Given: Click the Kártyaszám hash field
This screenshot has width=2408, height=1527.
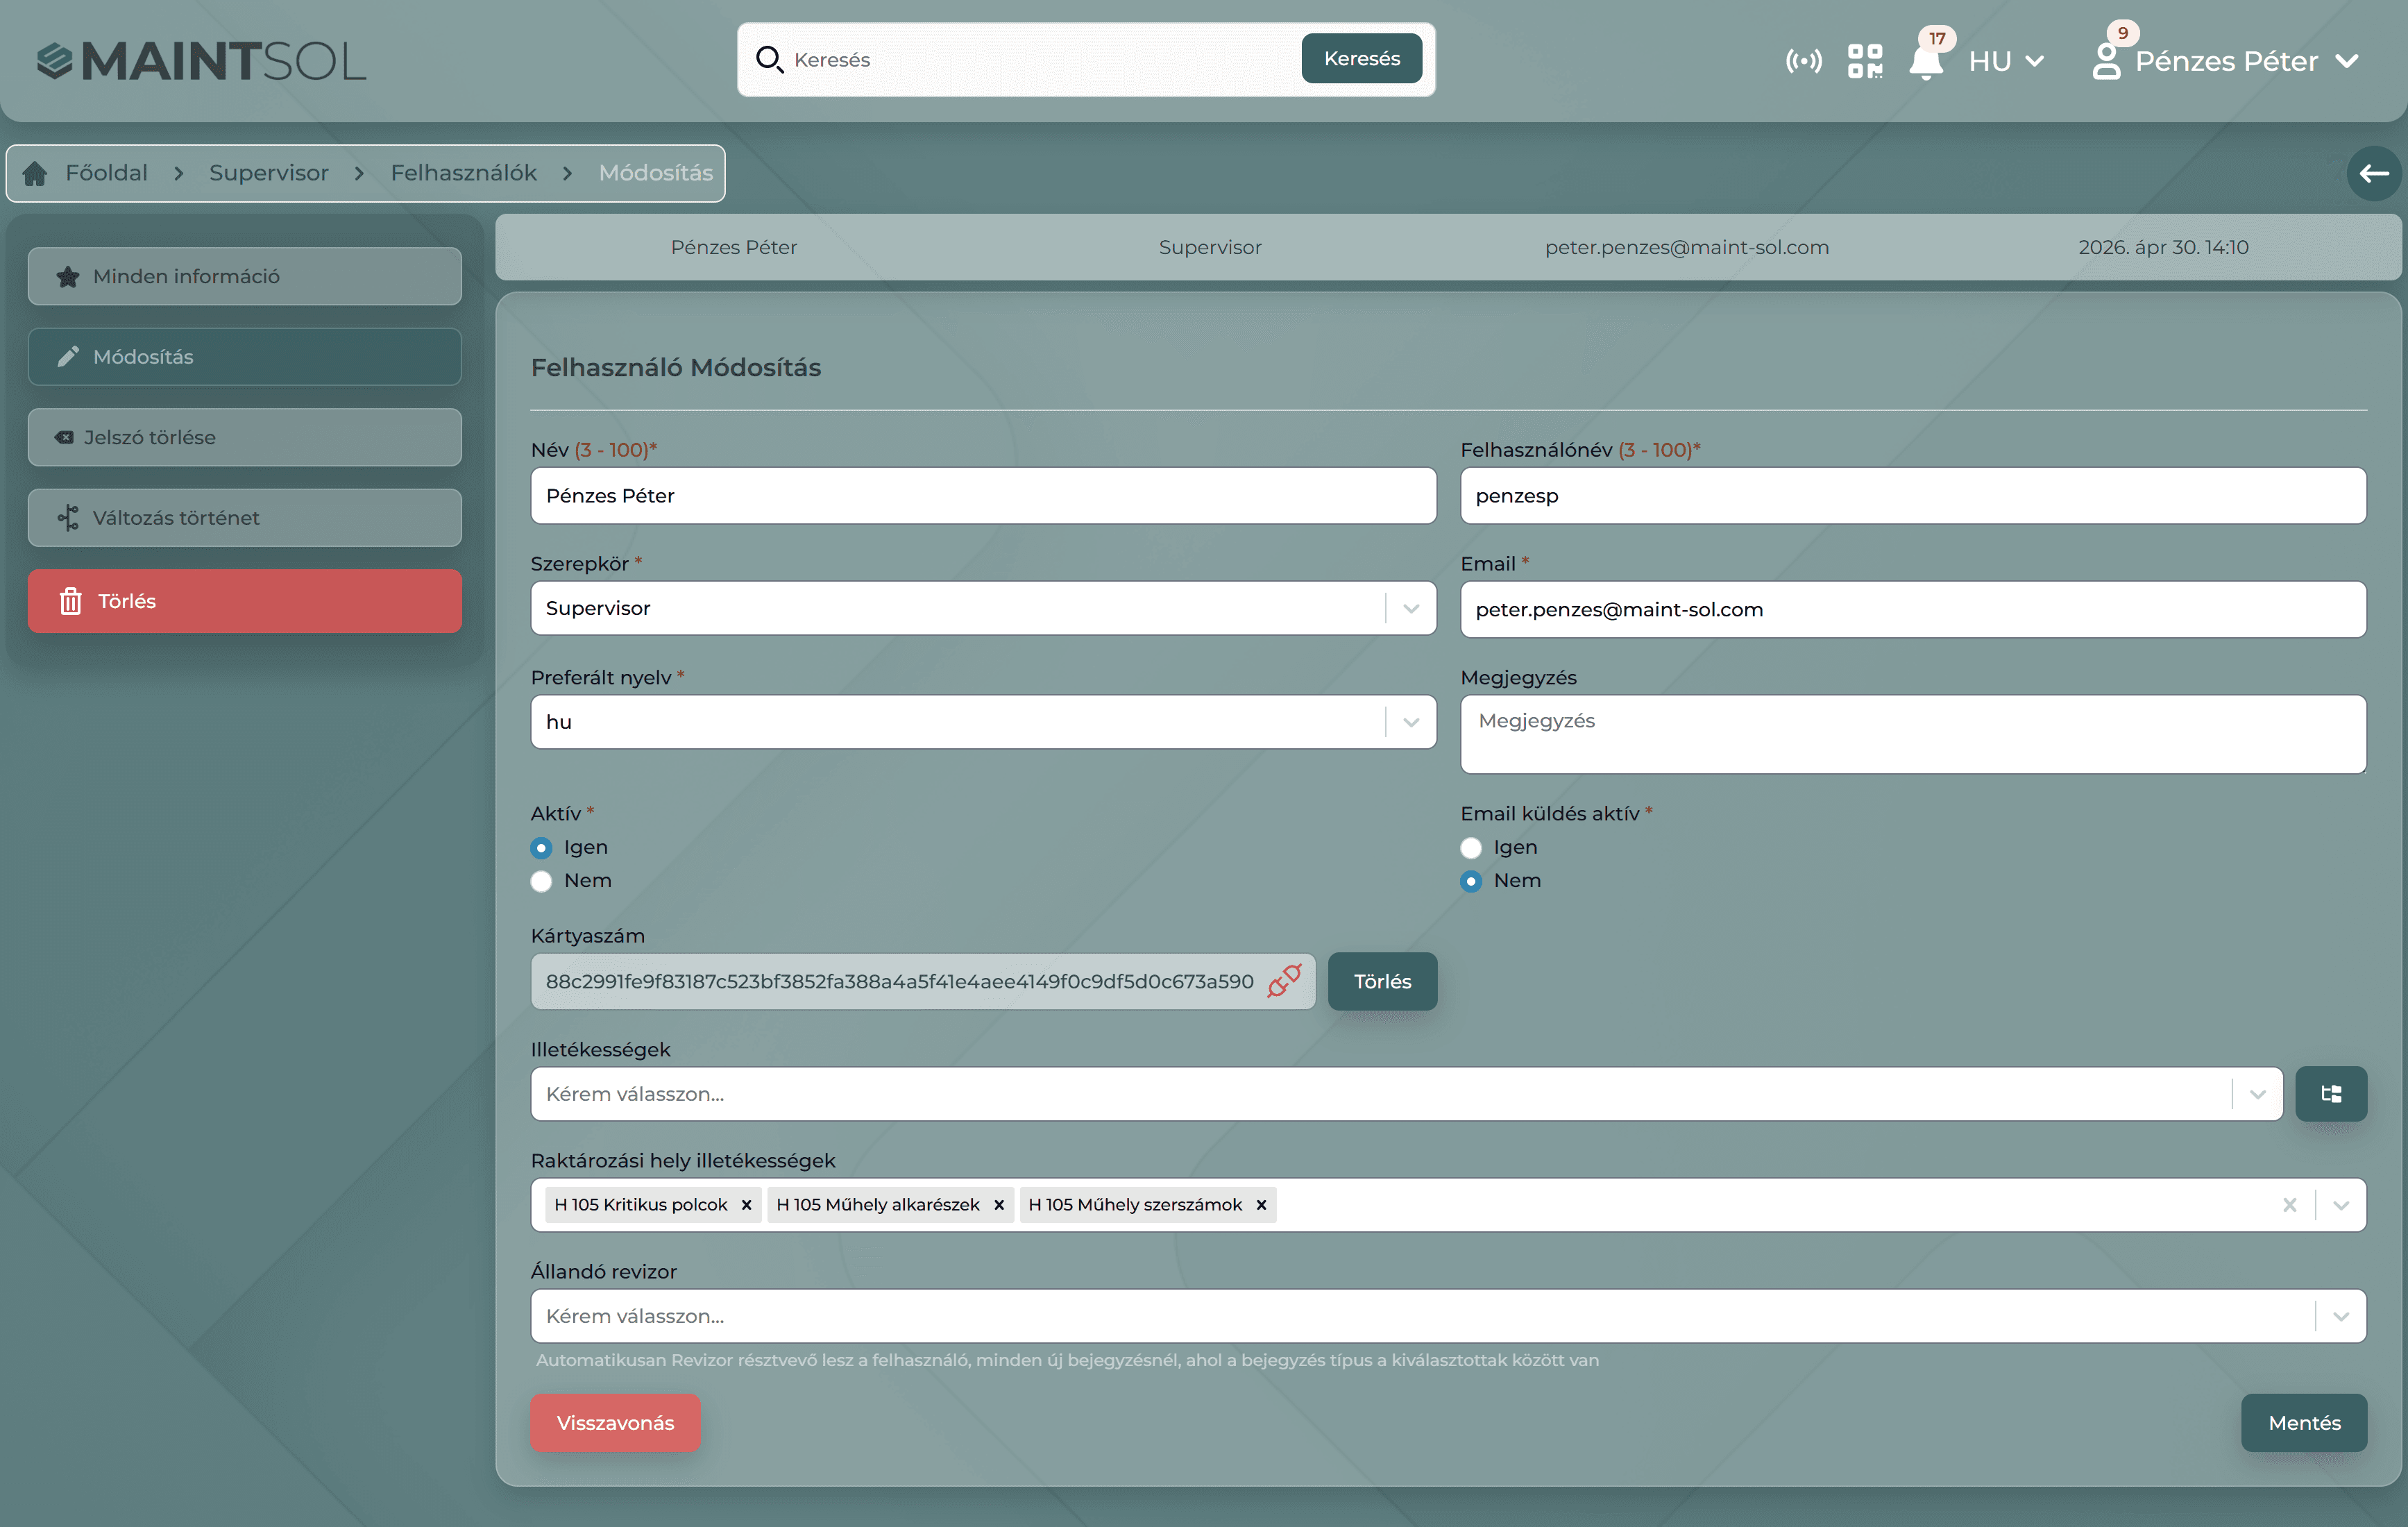Looking at the screenshot, I should (x=922, y=981).
